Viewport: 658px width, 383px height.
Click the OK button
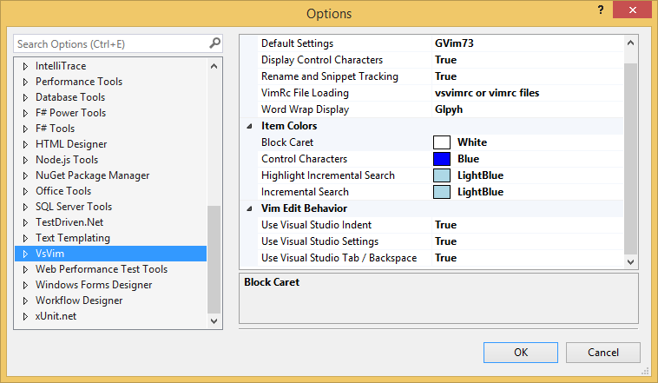tap(521, 353)
